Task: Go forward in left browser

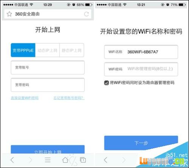Action: [30, 160]
